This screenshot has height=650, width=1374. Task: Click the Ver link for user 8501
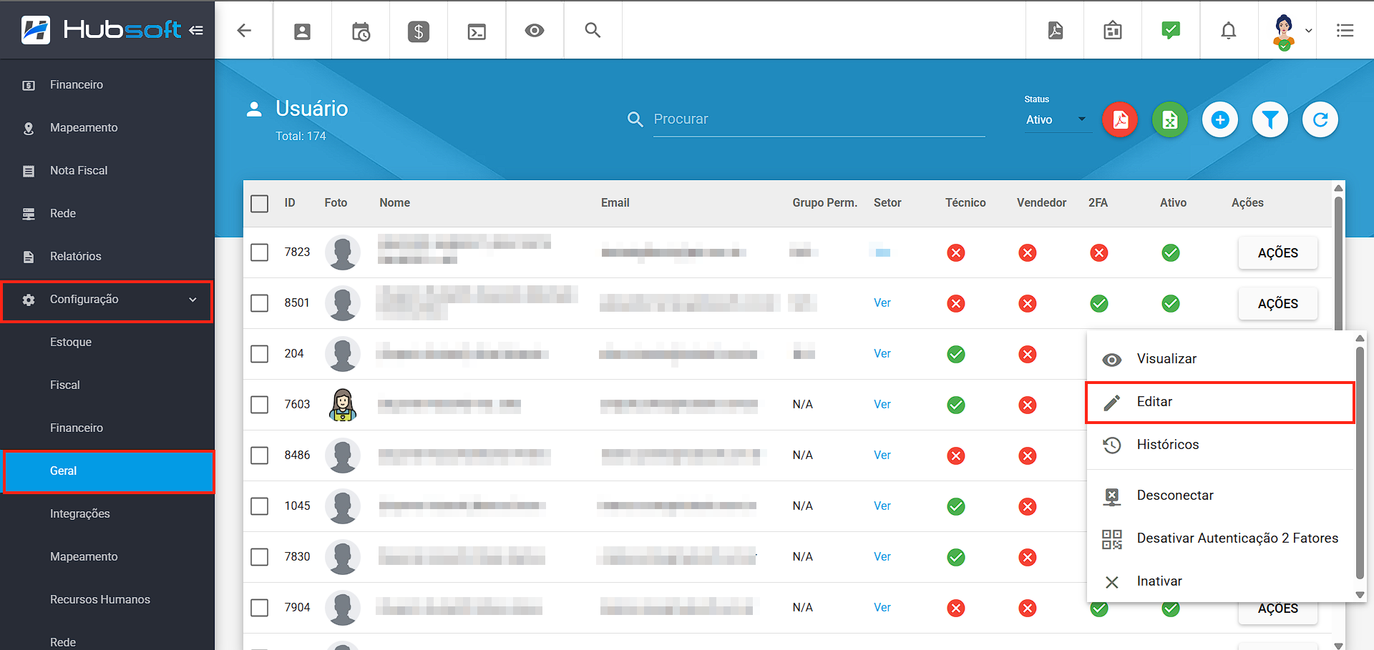click(x=882, y=303)
